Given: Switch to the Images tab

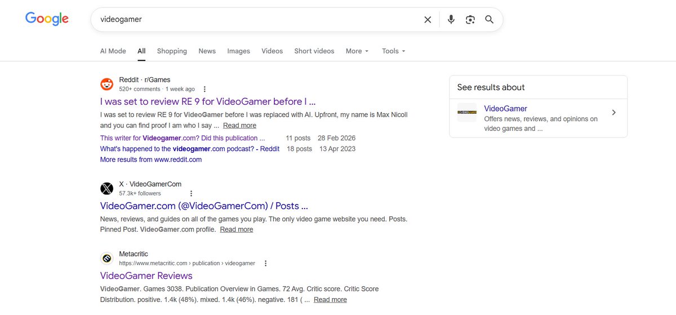Looking at the screenshot, I should pos(238,51).
